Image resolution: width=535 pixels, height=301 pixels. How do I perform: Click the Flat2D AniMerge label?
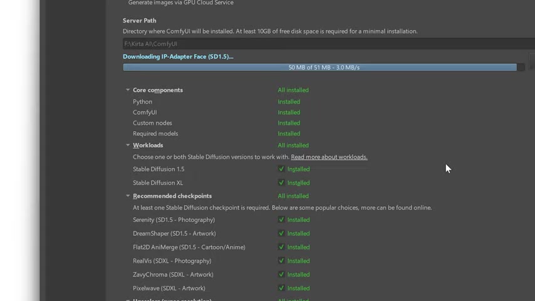pyautogui.click(x=189, y=247)
